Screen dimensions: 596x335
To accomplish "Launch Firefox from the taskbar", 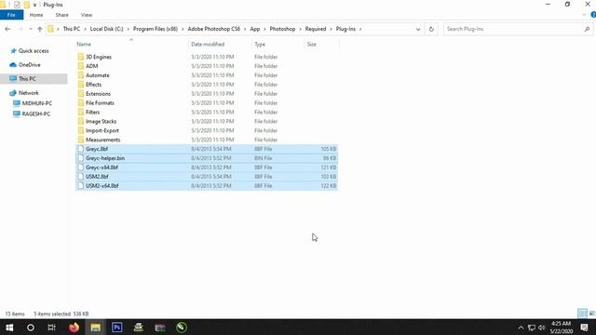I will pyautogui.click(x=74, y=328).
